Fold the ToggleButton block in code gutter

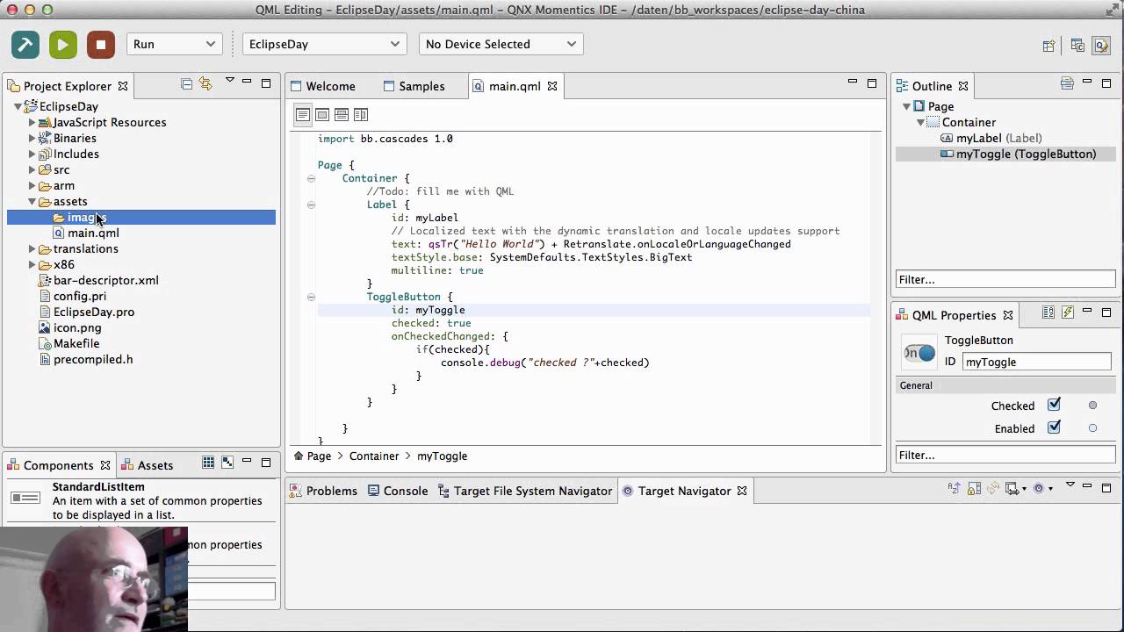[x=311, y=297]
